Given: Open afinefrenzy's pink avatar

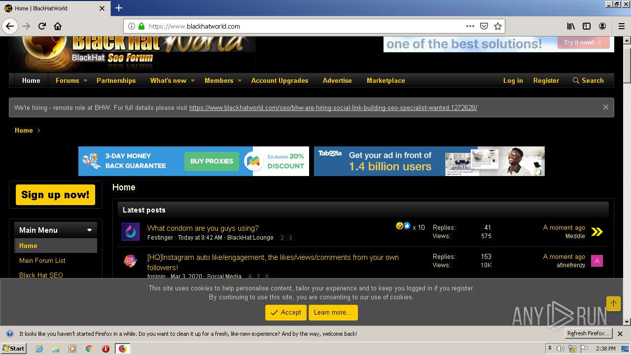Looking at the screenshot, I should (x=597, y=261).
